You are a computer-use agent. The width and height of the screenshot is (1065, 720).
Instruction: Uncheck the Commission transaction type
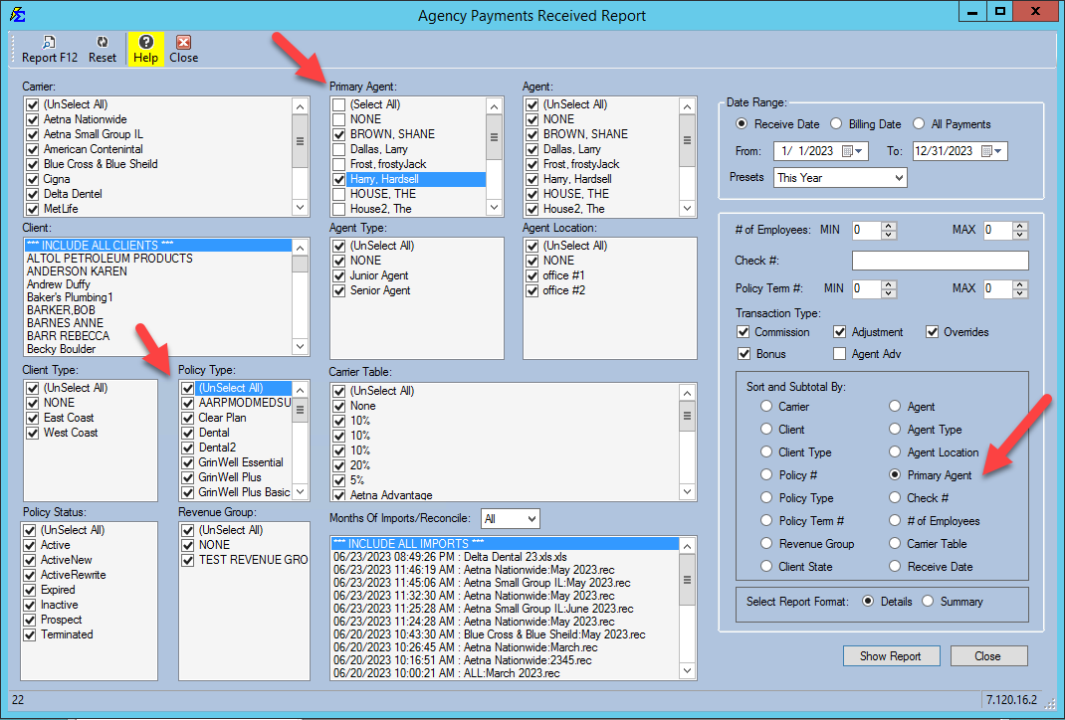coord(744,332)
